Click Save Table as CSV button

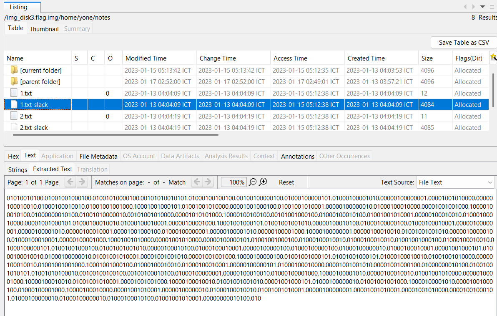[464, 43]
